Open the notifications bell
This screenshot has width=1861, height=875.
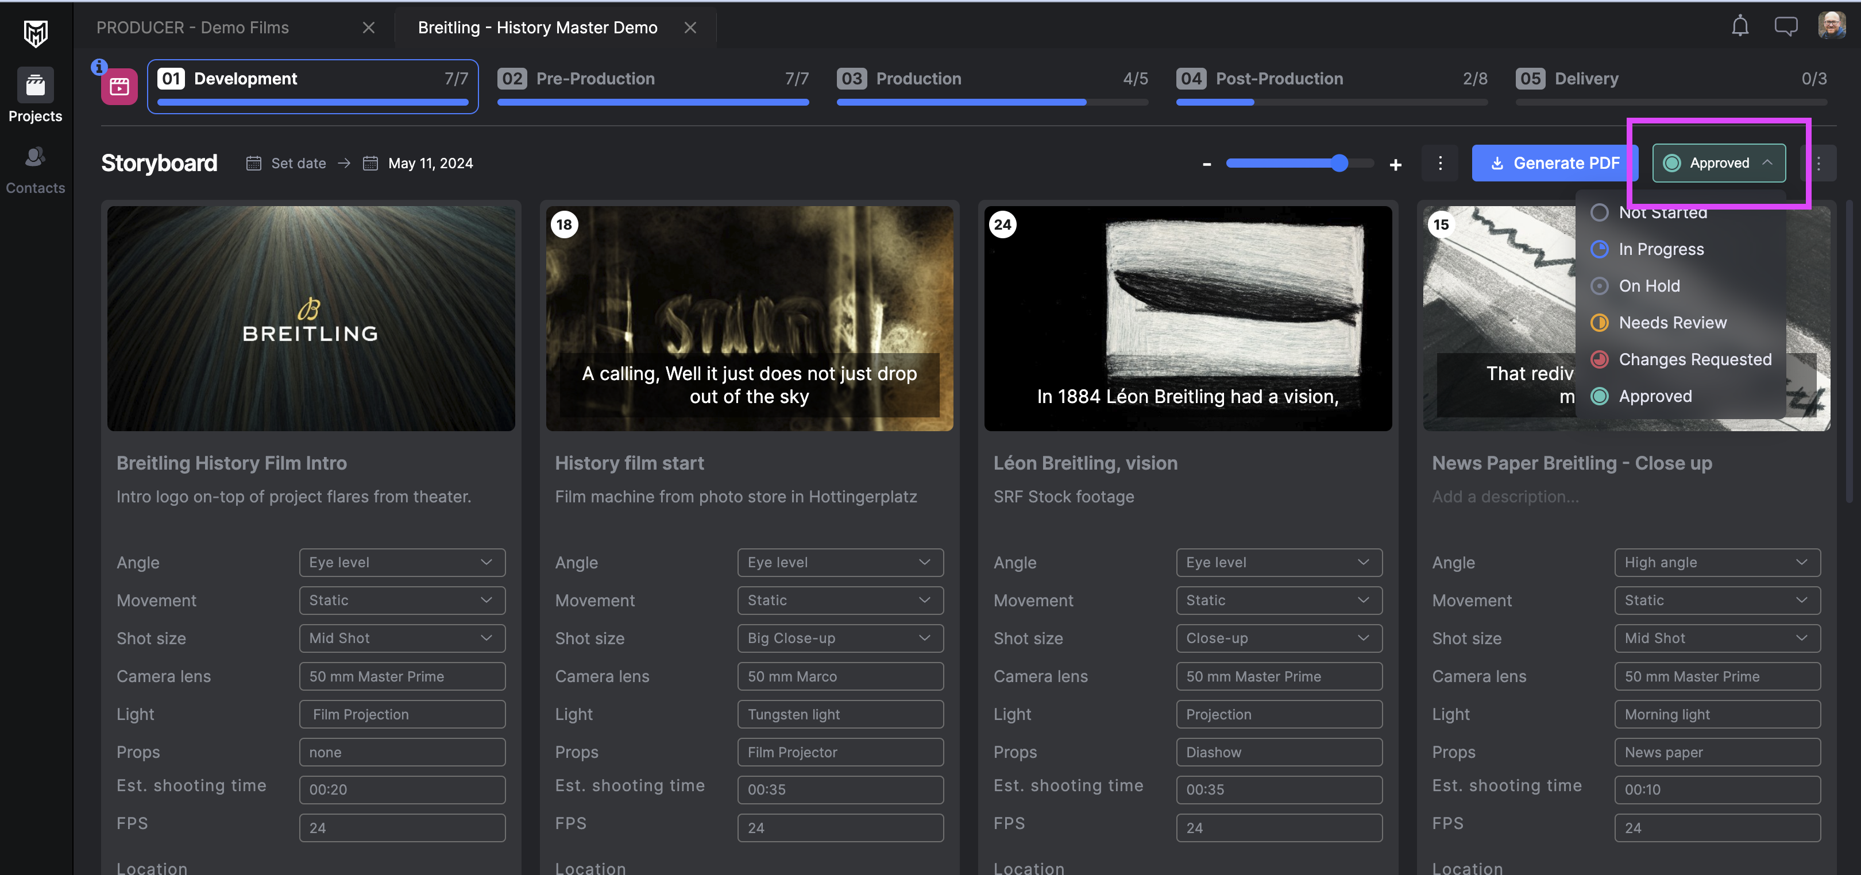click(1740, 26)
